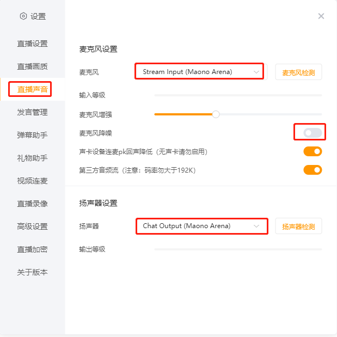Expand the 扬声器 Chat Output dropdown

pos(201,225)
